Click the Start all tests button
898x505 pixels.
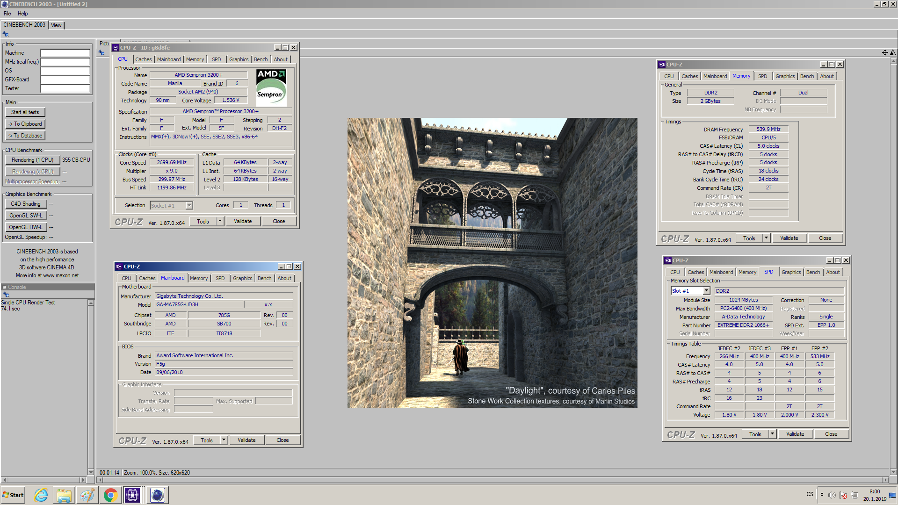point(25,112)
